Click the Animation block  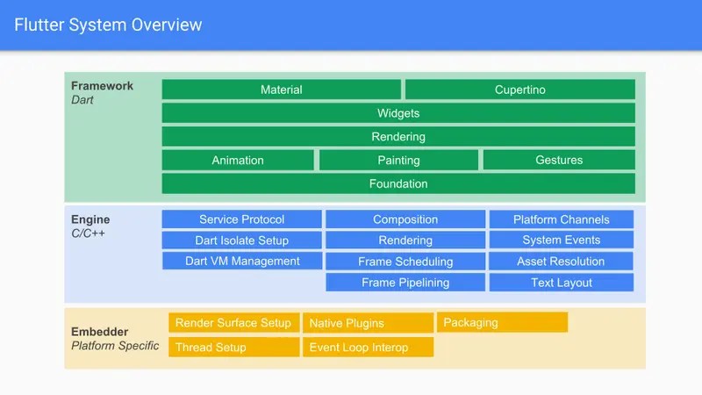pyautogui.click(x=238, y=161)
